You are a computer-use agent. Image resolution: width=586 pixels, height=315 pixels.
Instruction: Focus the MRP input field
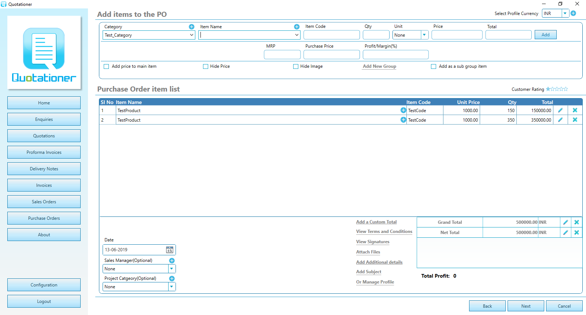pyautogui.click(x=282, y=55)
